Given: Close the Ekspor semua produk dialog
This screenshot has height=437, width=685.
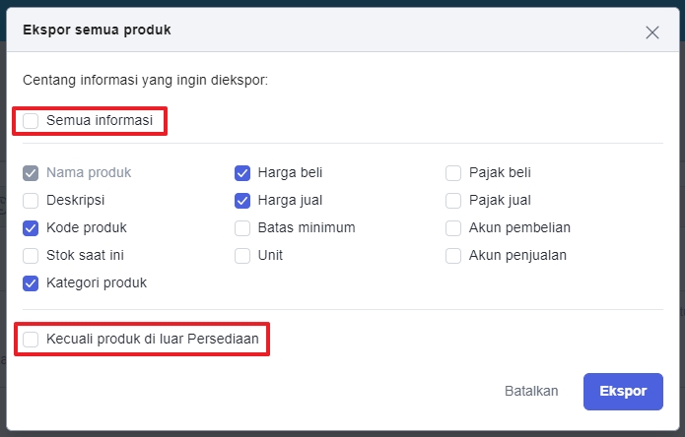Looking at the screenshot, I should [651, 31].
